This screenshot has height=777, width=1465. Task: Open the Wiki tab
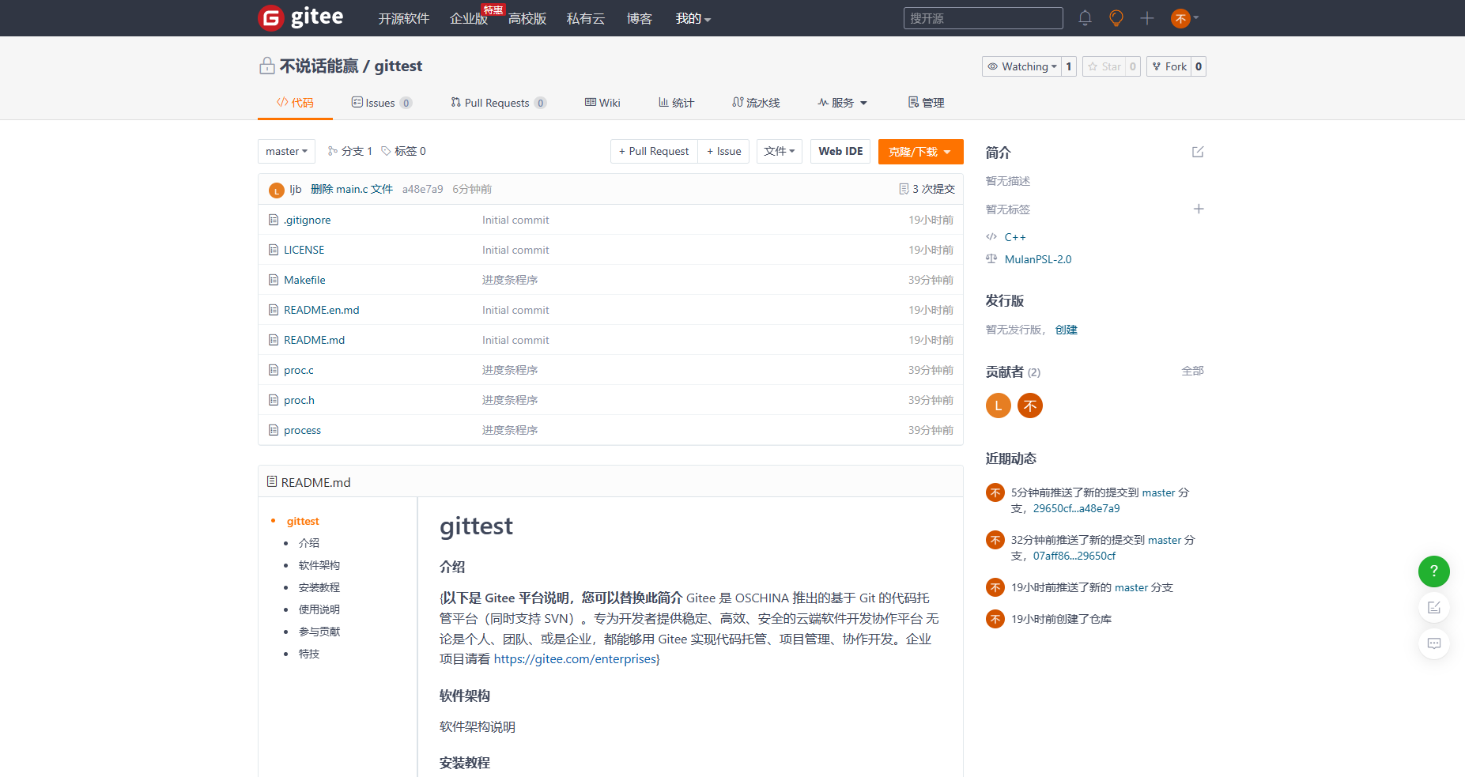pos(602,103)
